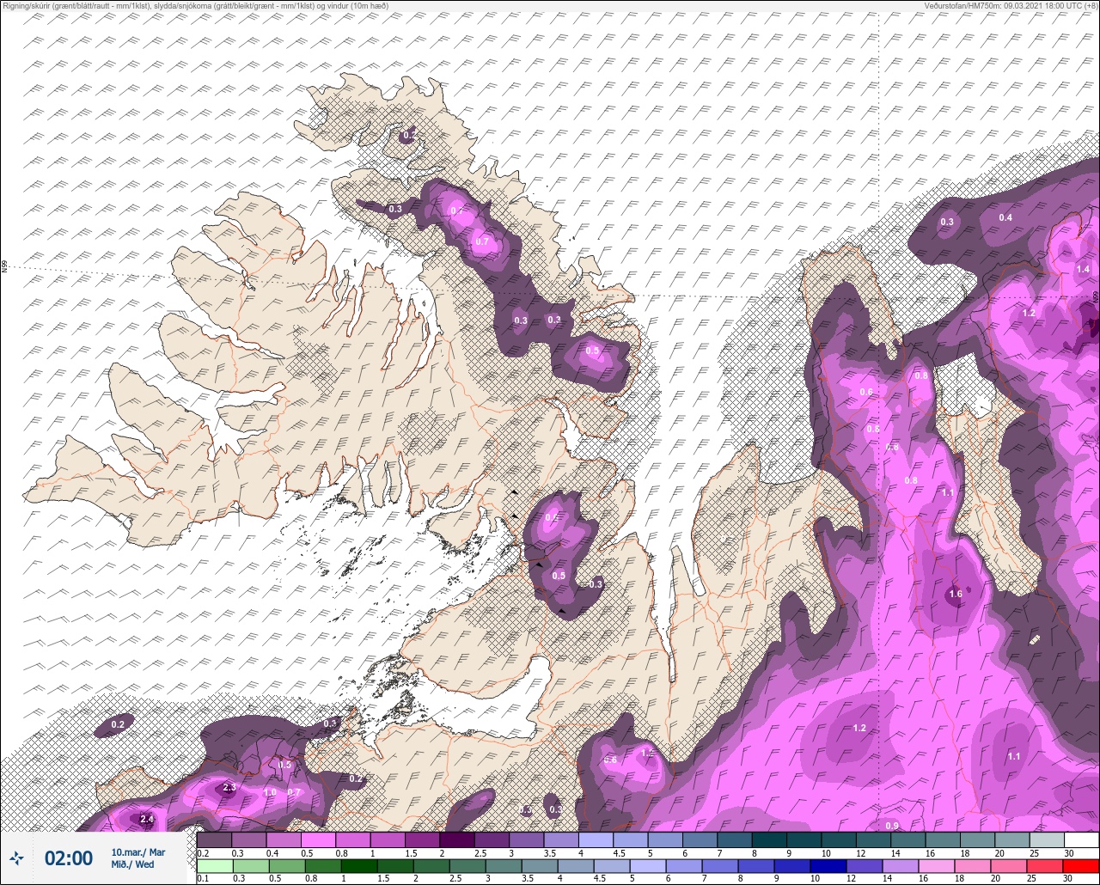Pick the white swatch before 30 in top legend
The width and height of the screenshot is (1100, 885).
coord(1081,839)
